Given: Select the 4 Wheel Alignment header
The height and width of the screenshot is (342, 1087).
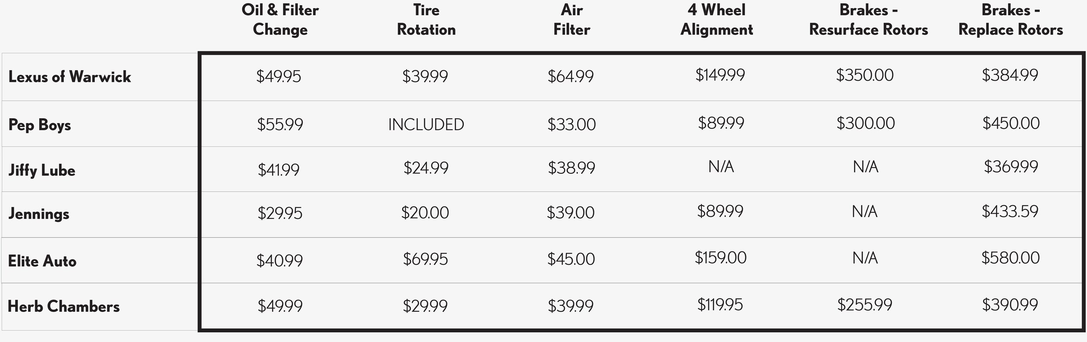Looking at the screenshot, I should tap(717, 20).
